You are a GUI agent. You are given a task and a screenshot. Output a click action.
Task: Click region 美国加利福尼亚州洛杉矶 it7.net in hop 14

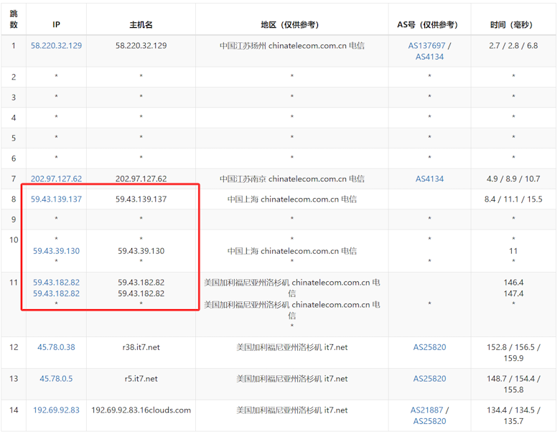click(x=291, y=410)
